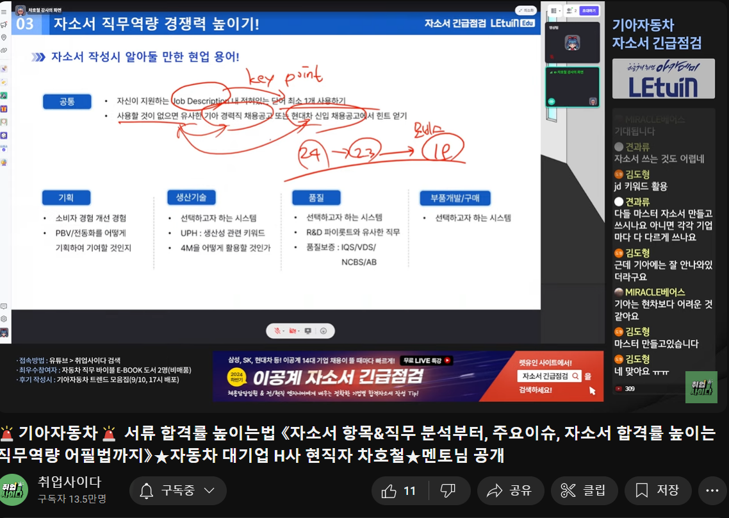Select the green-outlined 차호철 강사의 화면 tile
Screen dimensions: 729x518
coord(572,87)
